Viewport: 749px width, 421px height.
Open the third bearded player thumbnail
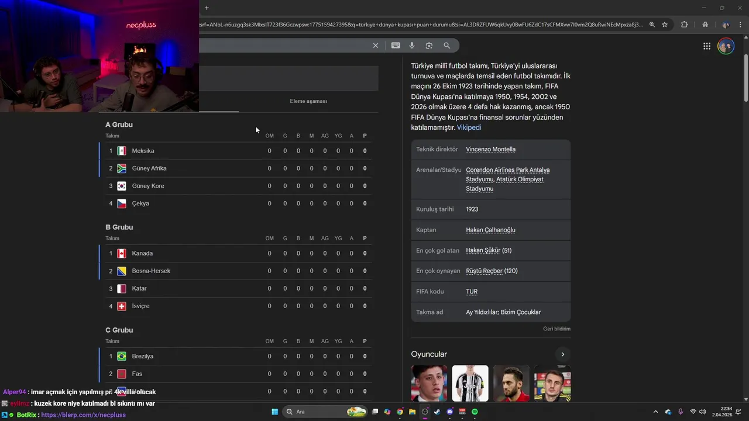(x=511, y=384)
